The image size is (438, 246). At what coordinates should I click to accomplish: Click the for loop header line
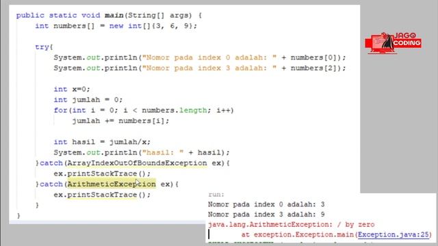pyautogui.click(x=144, y=111)
